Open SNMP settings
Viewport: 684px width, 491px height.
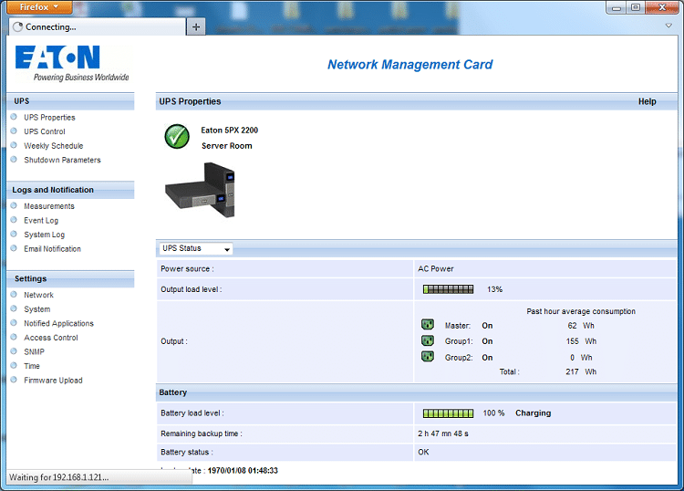coord(34,351)
